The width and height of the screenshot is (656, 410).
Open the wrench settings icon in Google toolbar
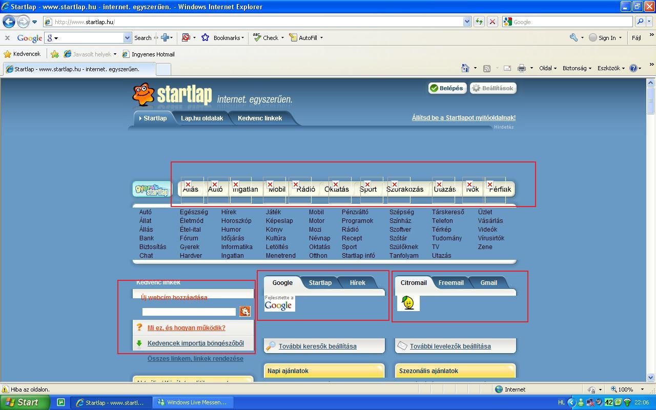[x=574, y=38]
